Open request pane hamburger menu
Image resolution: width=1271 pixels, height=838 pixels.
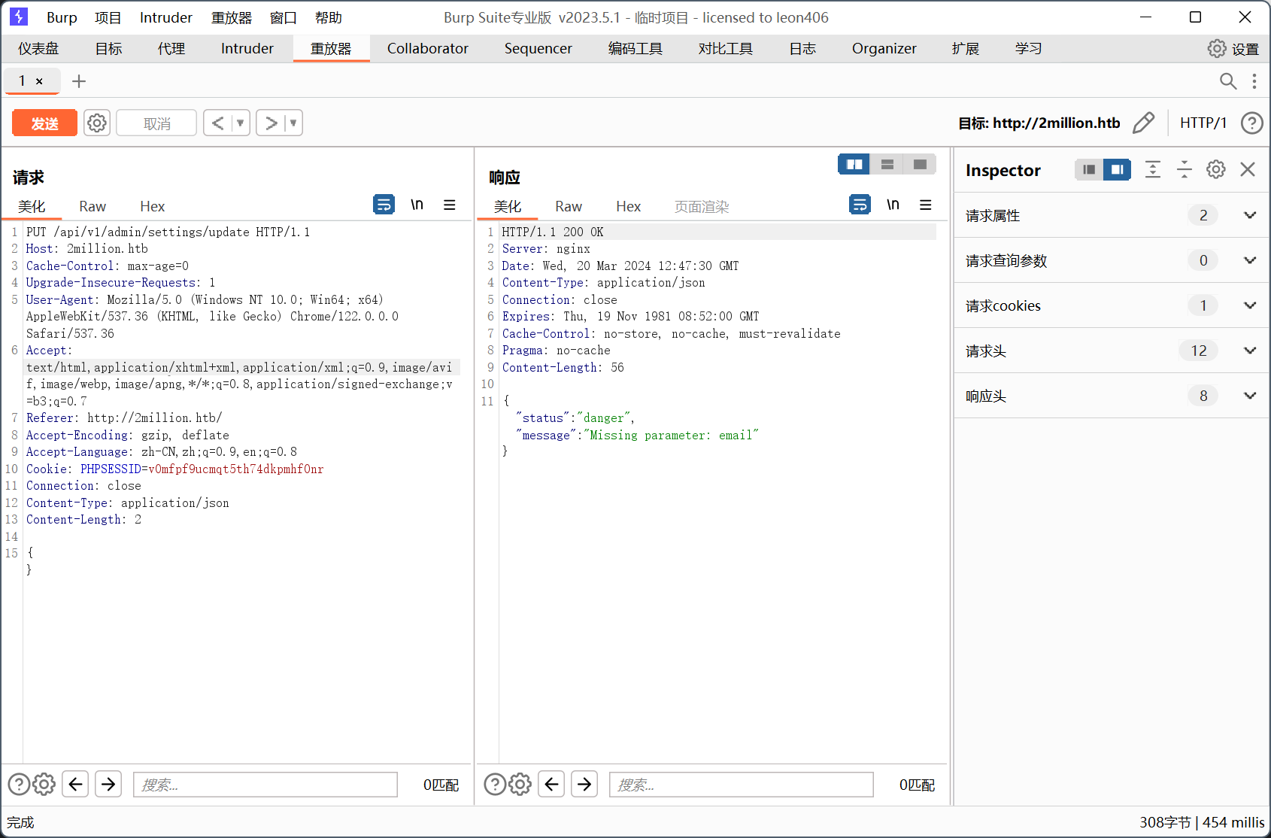[x=450, y=205]
